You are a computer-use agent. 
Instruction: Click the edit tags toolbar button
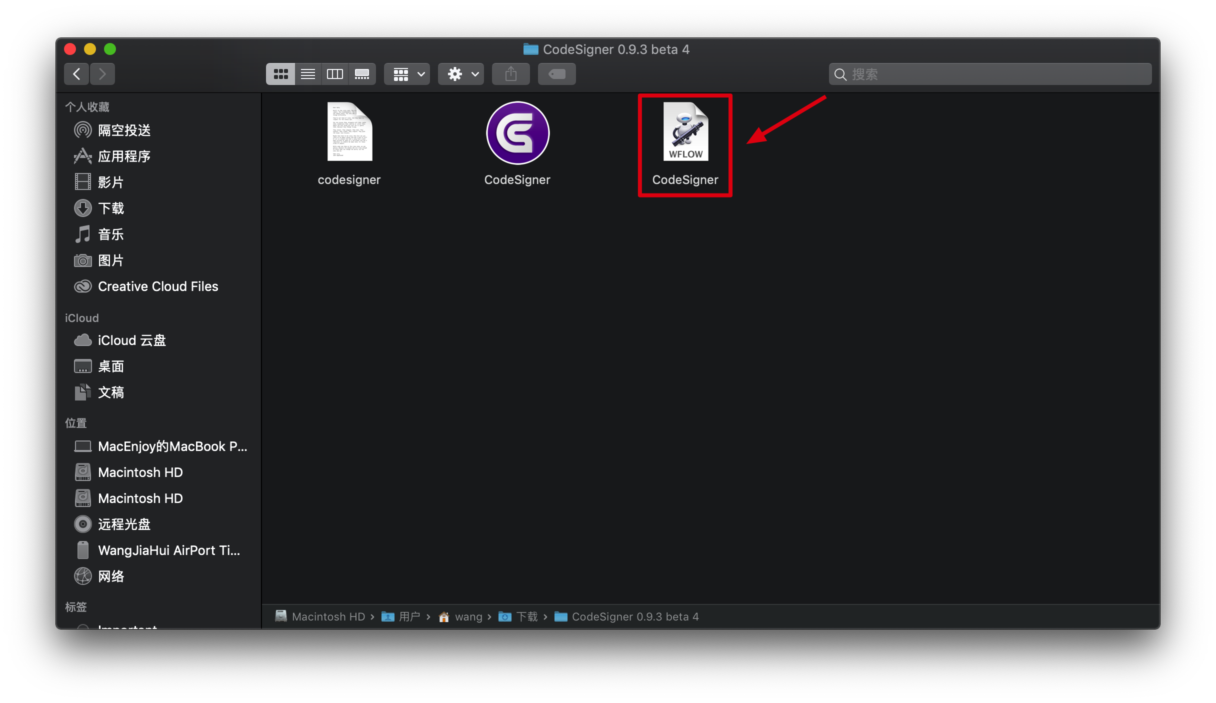point(556,74)
